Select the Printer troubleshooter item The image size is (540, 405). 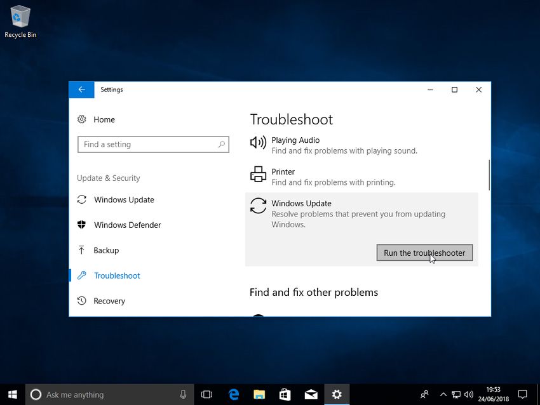click(x=361, y=177)
